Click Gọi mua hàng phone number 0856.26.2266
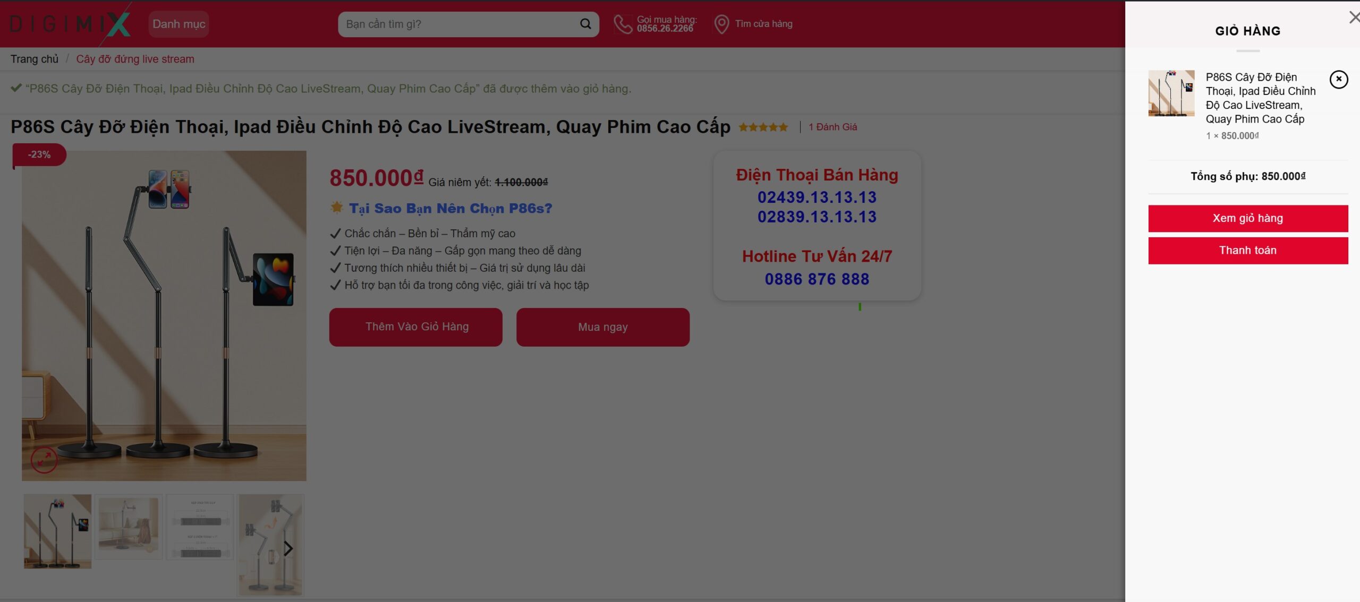The height and width of the screenshot is (602, 1360). coord(665,29)
